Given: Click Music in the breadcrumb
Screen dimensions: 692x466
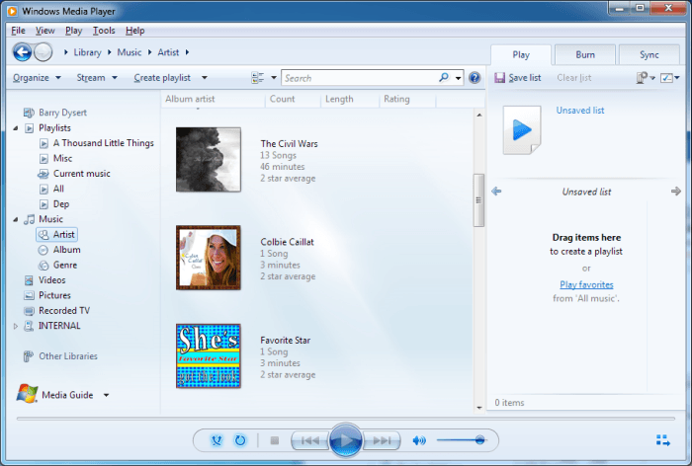Looking at the screenshot, I should (x=130, y=52).
